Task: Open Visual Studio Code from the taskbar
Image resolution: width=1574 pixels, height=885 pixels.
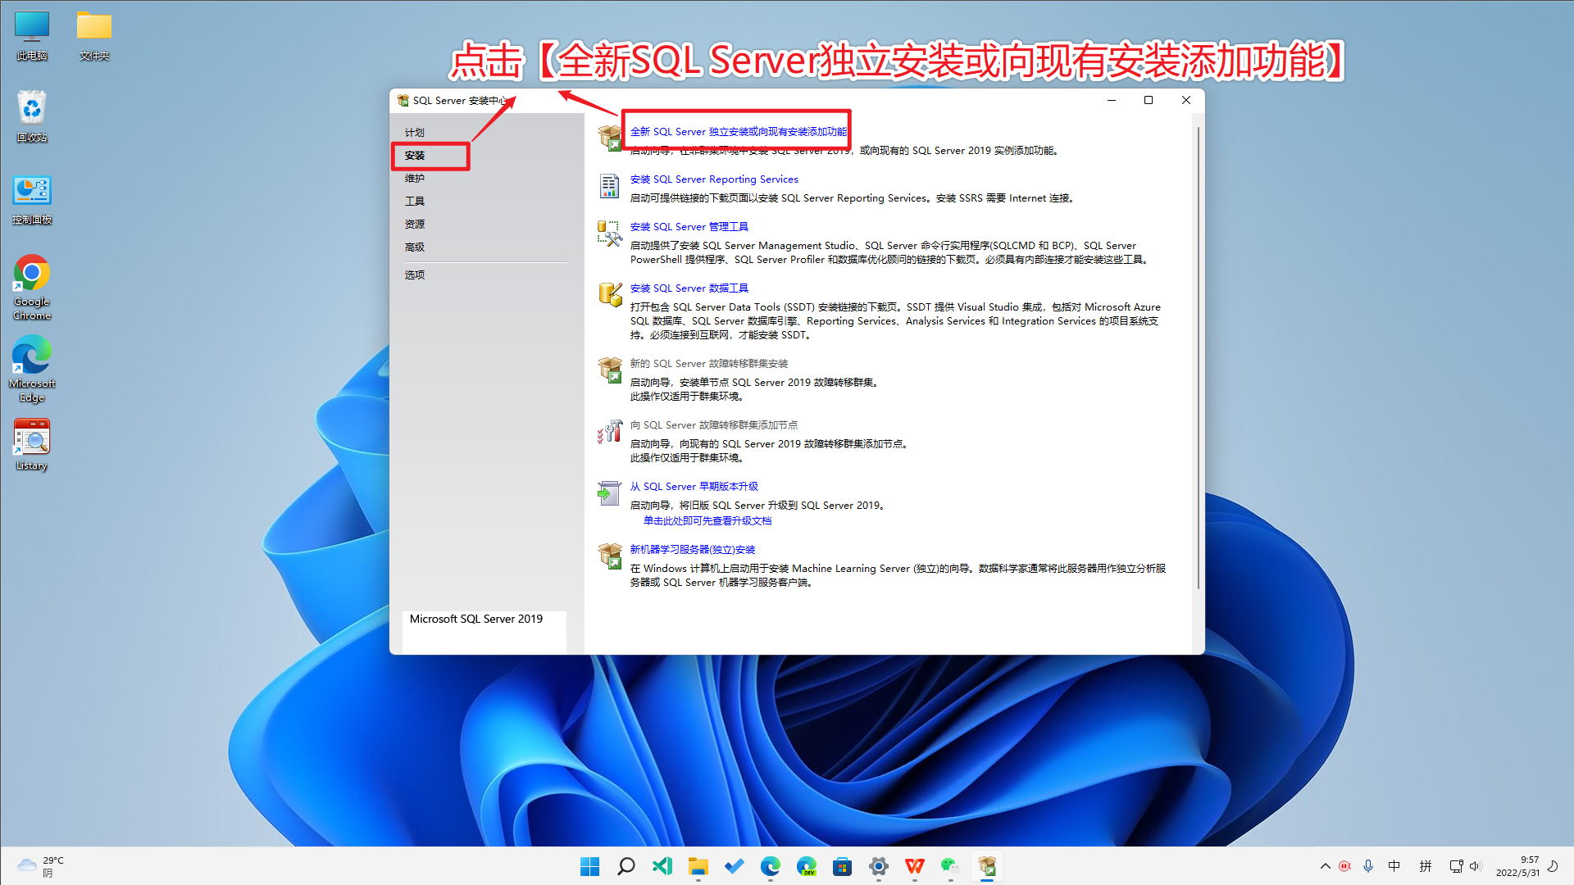Action: [x=662, y=866]
